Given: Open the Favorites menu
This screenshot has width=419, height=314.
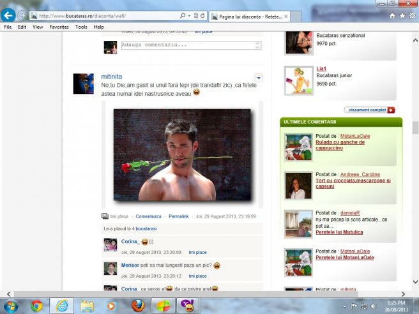Looking at the screenshot, I should (x=59, y=27).
